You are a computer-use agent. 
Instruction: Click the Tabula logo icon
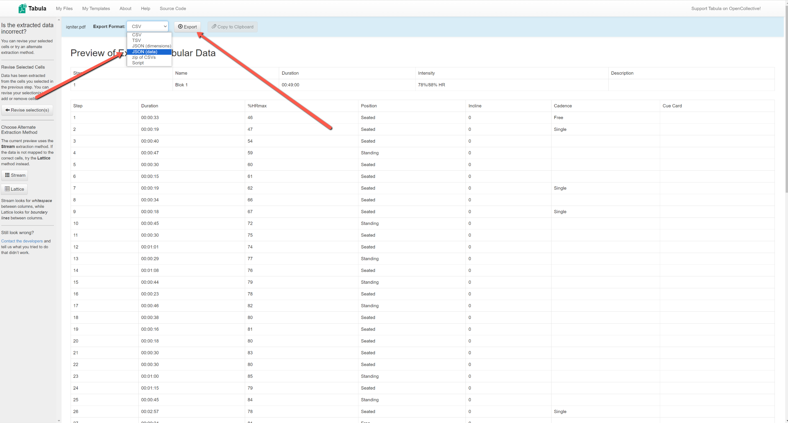[22, 8]
